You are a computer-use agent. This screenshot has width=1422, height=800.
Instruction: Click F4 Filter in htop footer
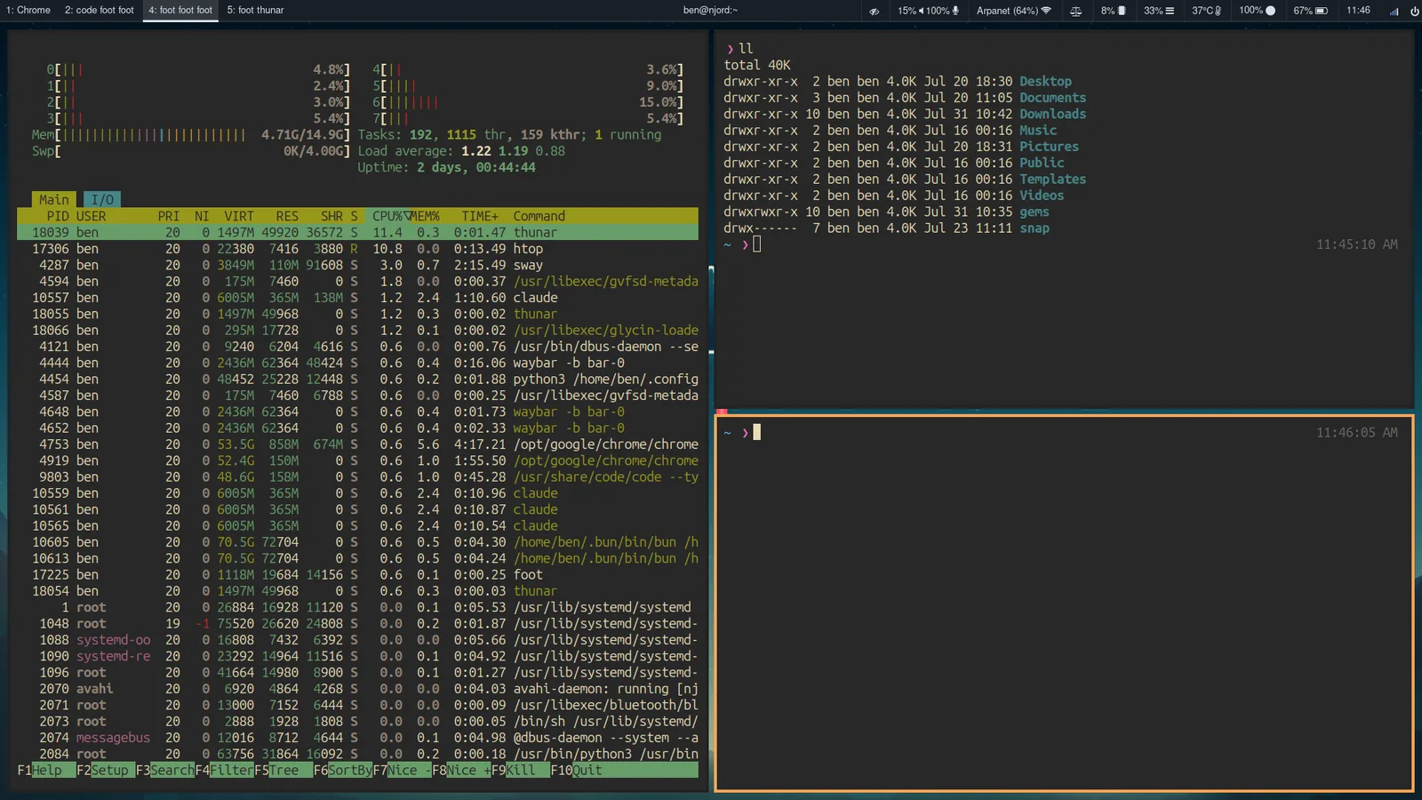point(224,771)
